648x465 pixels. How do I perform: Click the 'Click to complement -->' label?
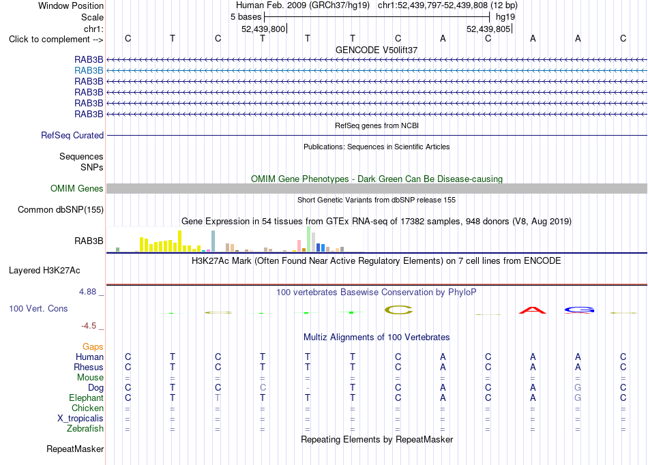(x=56, y=40)
